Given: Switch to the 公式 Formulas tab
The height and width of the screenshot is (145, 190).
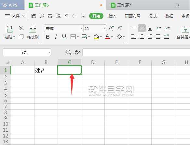Looking at the screenshot, I should click(x=153, y=16).
